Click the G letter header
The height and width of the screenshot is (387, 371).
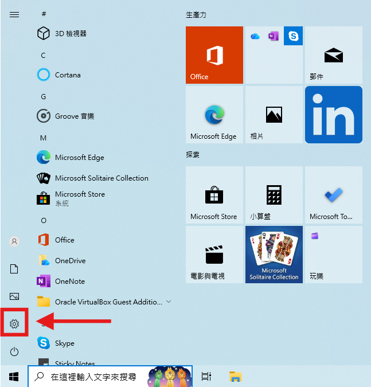click(43, 97)
